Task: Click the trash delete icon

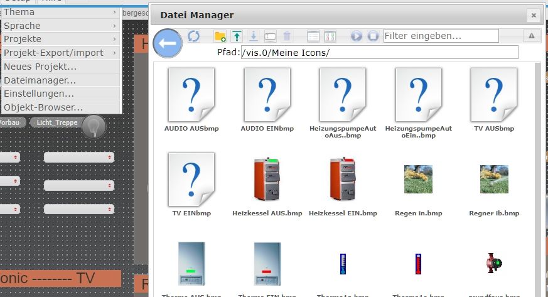Action: [287, 36]
